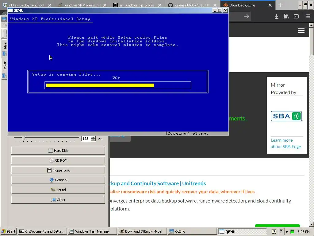This screenshot has width=314, height=236.
Task: Open Sound settings in QtEmu
Action: (x=58, y=190)
